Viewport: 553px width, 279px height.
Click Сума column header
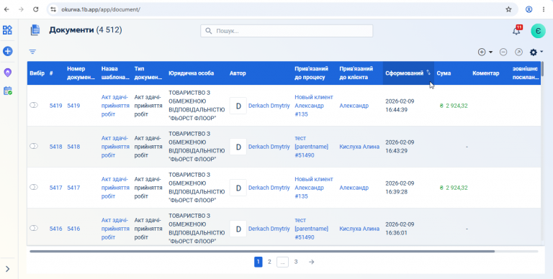[444, 73]
